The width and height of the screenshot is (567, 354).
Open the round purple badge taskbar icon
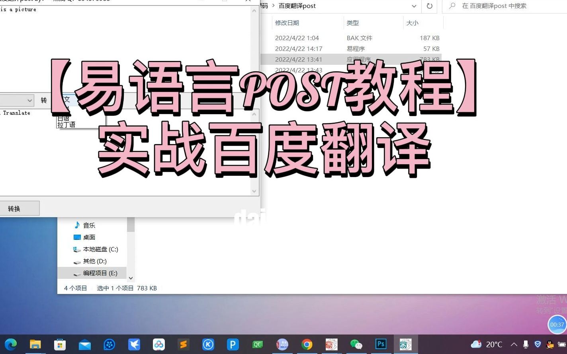(282, 344)
